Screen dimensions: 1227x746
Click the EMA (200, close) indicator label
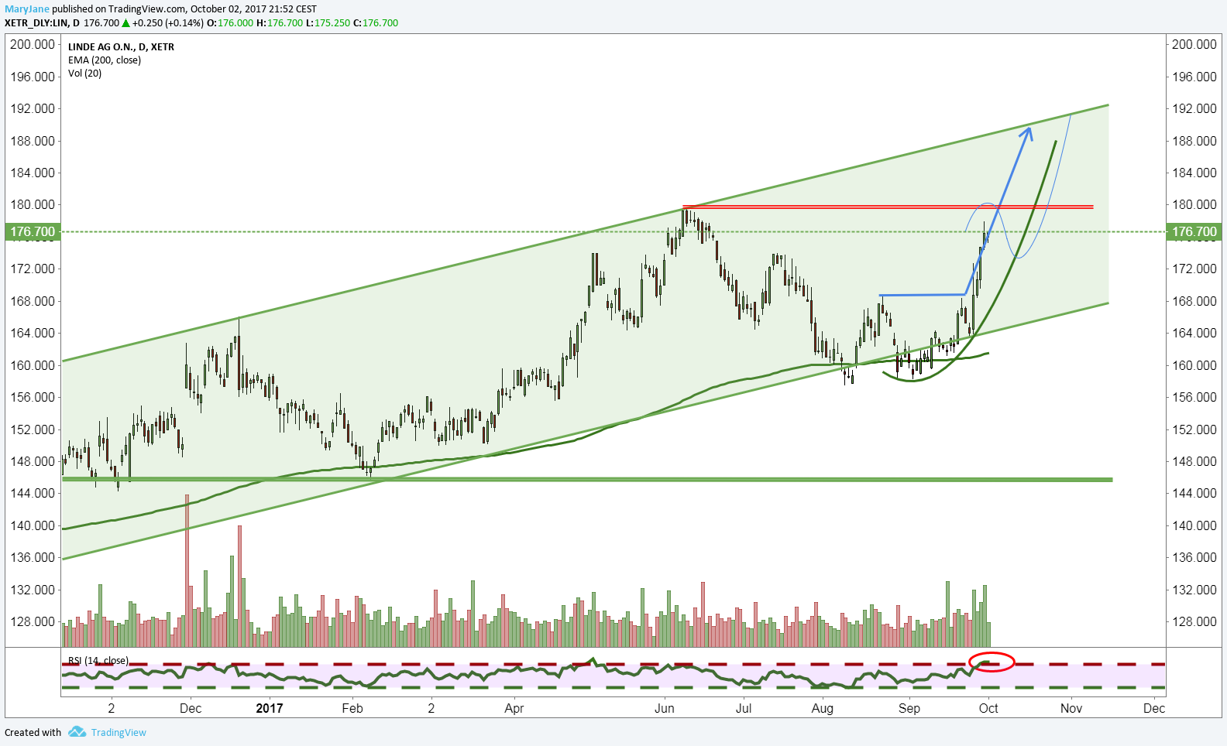[x=105, y=60]
